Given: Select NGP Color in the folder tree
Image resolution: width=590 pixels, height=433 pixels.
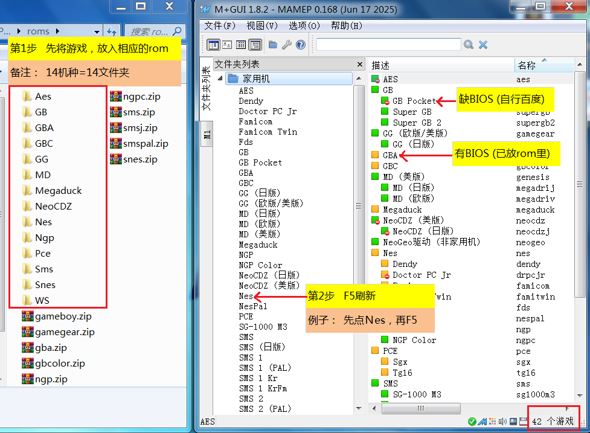Looking at the screenshot, I should (260, 265).
